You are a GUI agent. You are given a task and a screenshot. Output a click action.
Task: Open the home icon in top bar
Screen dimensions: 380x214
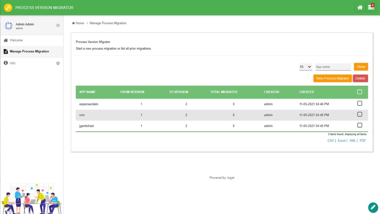coord(360,8)
